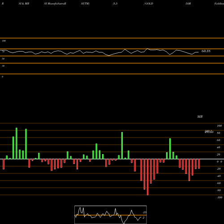Viewport: 224px width, 224px height.
Task: Click the 20 label on the MR axis
Action: coord(219,155)
